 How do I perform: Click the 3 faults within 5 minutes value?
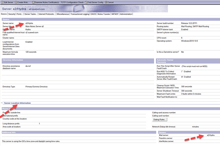click(x=191, y=94)
